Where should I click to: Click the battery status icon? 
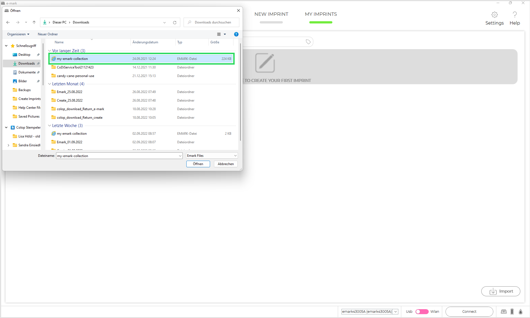pos(512,312)
